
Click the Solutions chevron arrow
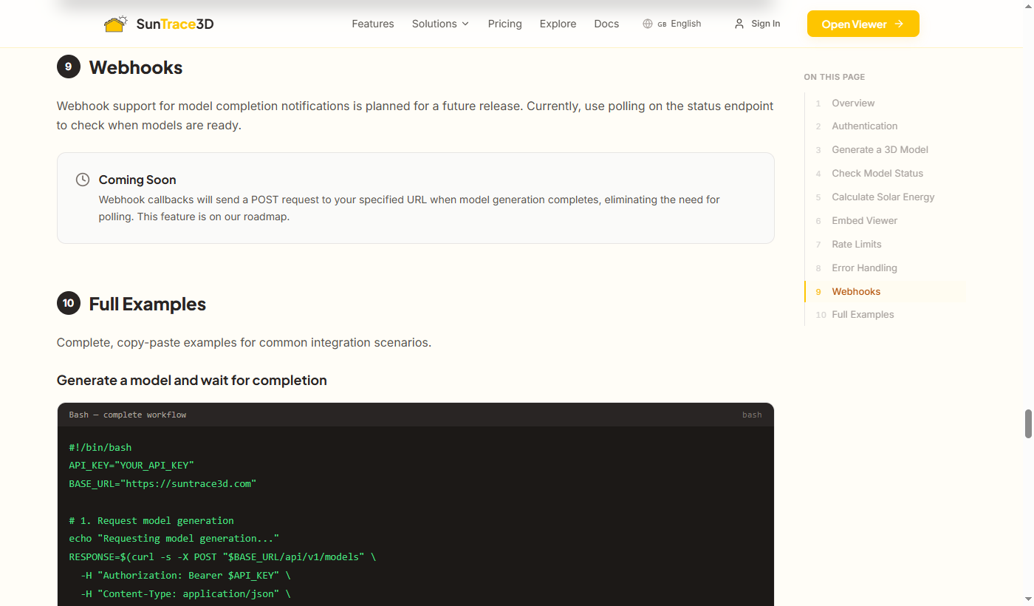tap(466, 23)
